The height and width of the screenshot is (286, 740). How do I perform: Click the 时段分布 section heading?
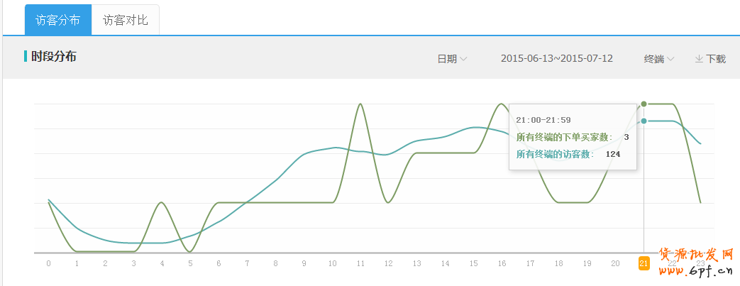click(54, 57)
